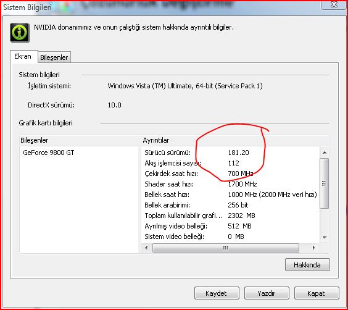Click the Kaydet button
The image size is (348, 310).
217,293
